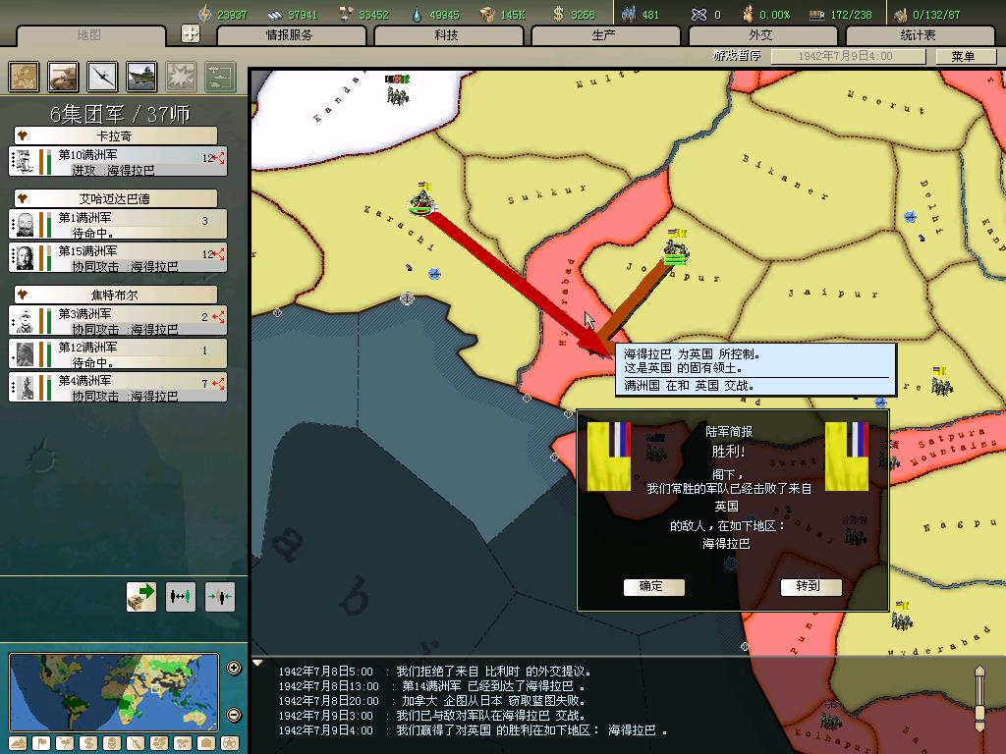Open the 外交 tab
This screenshot has height=754, width=1006.
[762, 35]
